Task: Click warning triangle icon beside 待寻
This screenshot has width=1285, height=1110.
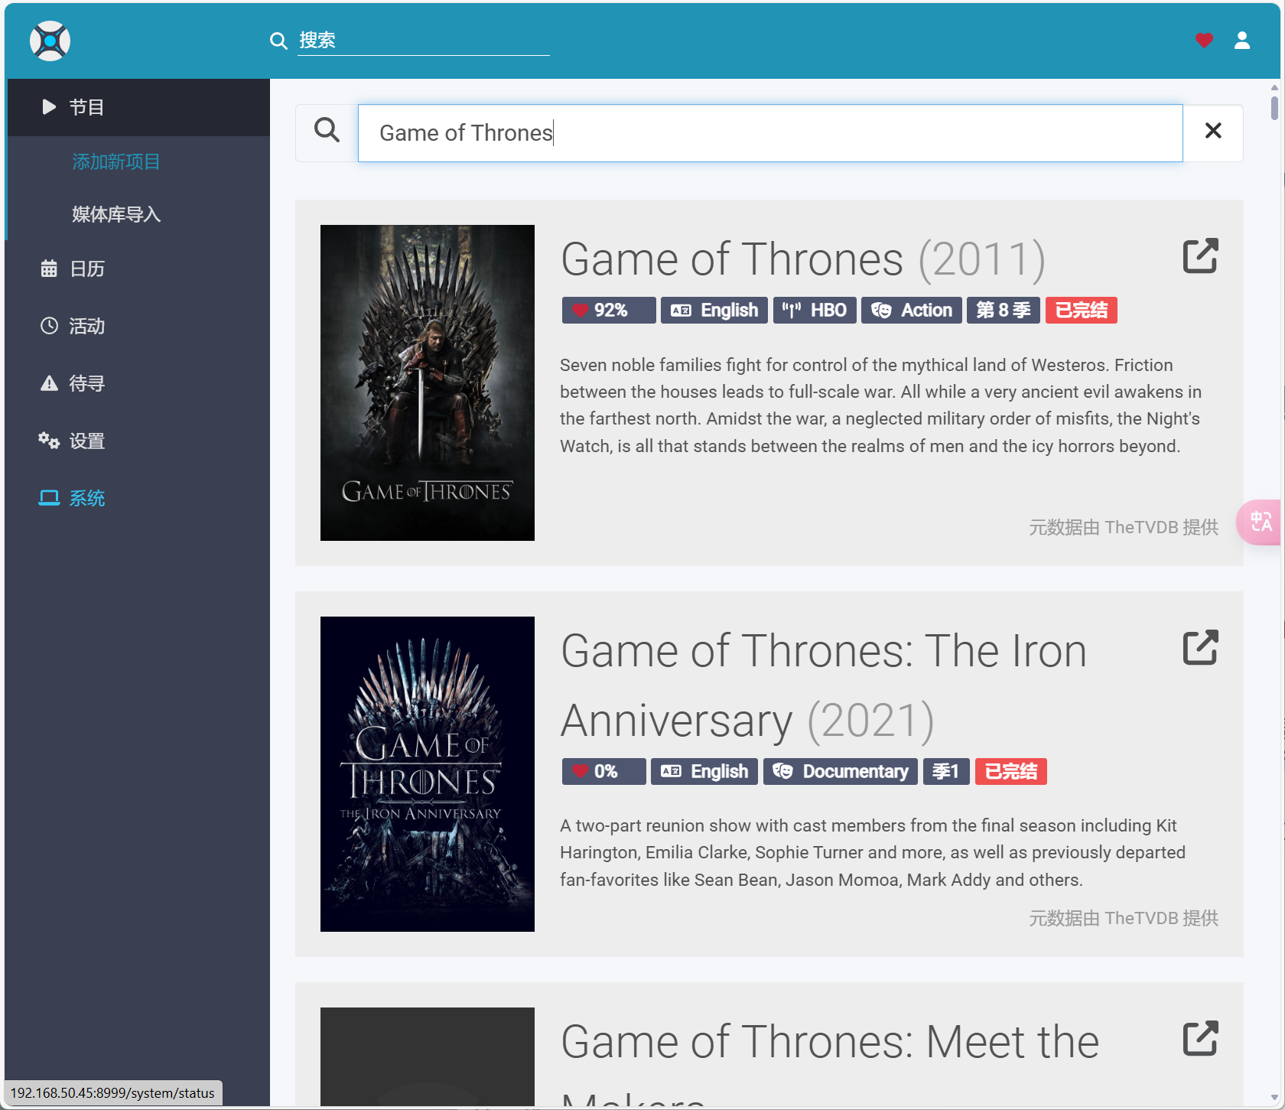Action: click(49, 383)
